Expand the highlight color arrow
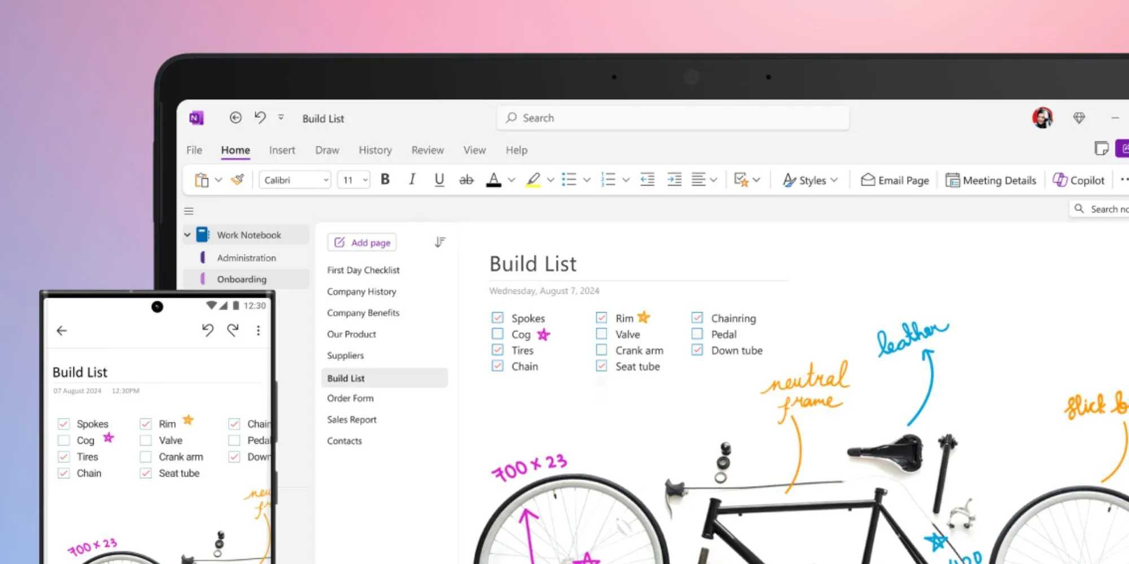1129x564 pixels. tap(550, 180)
